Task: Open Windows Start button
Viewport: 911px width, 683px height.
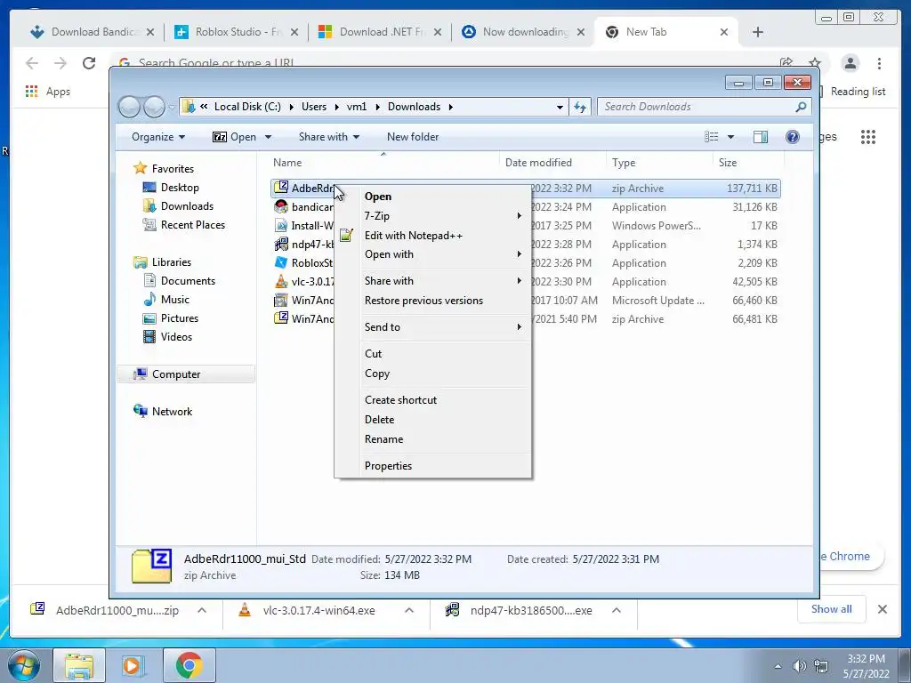Action: pos(22,665)
